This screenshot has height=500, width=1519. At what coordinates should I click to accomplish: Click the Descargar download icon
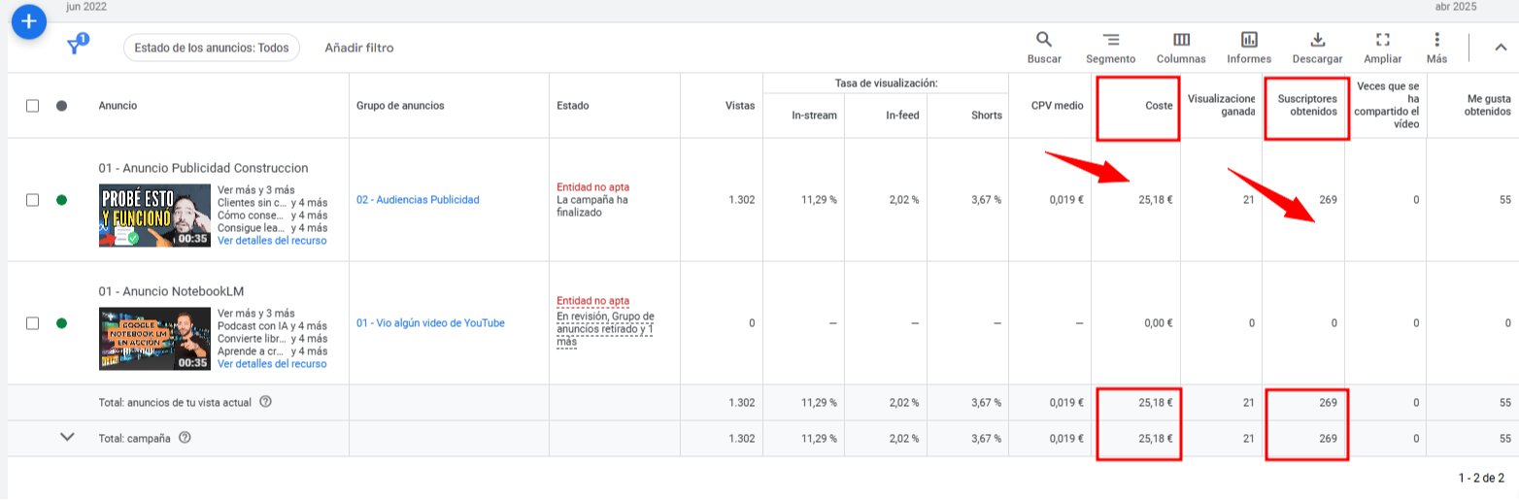click(x=1317, y=40)
